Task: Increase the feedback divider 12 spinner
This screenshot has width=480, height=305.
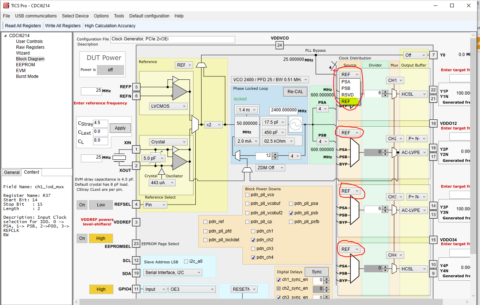Action: pos(275,154)
